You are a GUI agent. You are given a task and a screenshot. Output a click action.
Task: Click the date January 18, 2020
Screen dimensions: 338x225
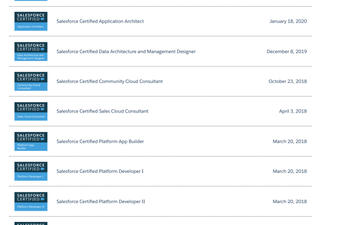pyautogui.click(x=288, y=21)
